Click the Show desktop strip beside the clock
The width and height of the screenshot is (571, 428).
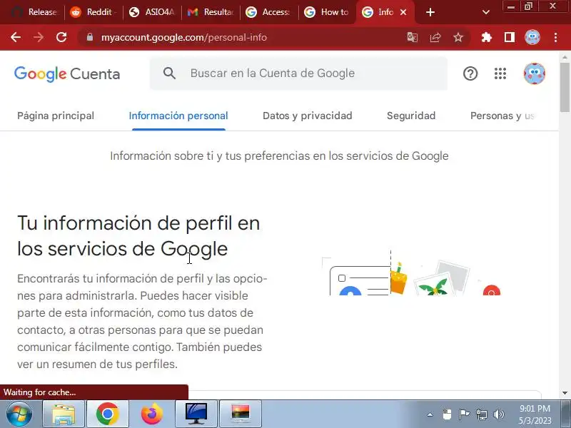[566, 414]
